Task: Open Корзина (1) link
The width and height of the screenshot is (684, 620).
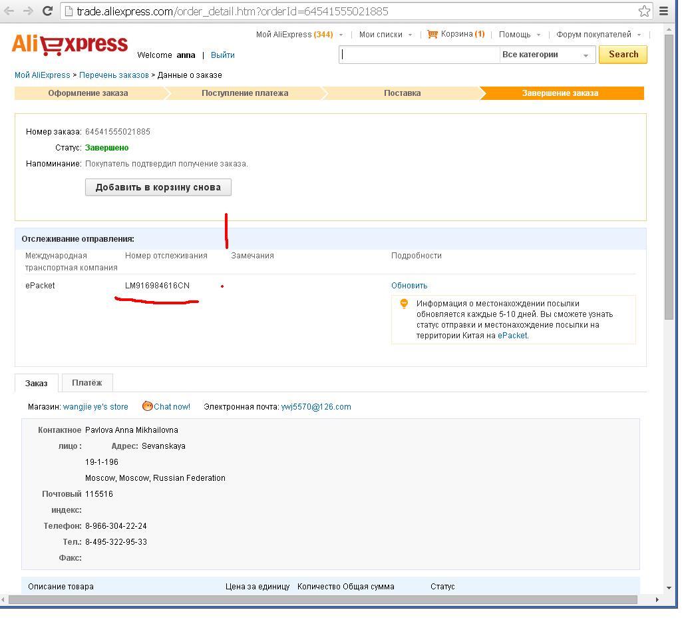Action: (462, 34)
